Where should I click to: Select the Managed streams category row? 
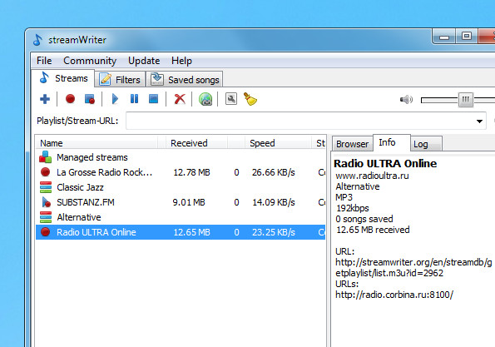[181, 157]
